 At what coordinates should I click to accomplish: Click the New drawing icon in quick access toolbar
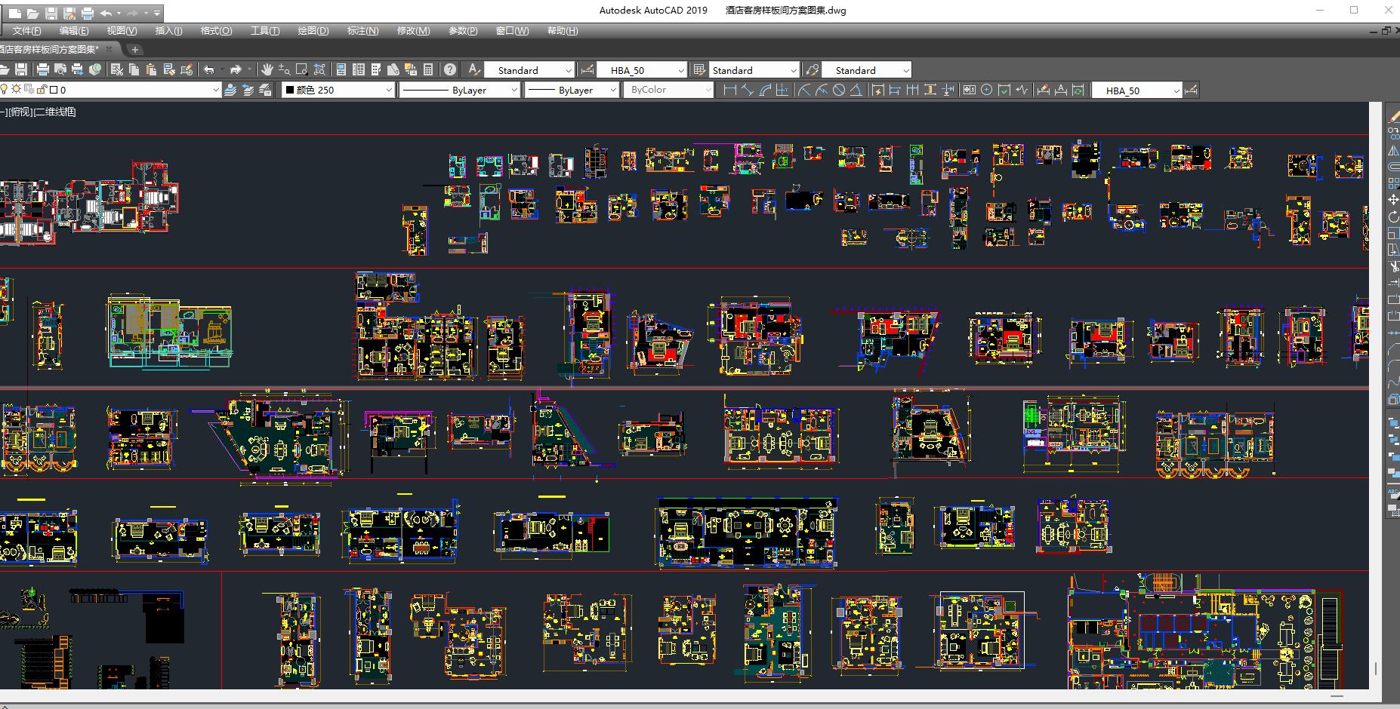14,13
